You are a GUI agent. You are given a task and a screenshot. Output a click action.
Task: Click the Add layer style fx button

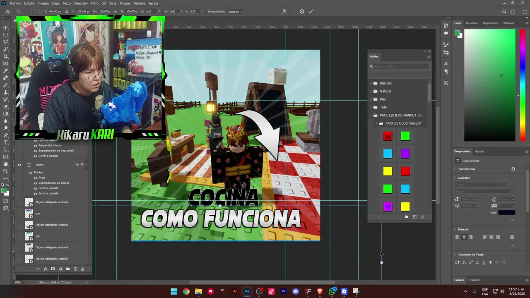click(46, 269)
